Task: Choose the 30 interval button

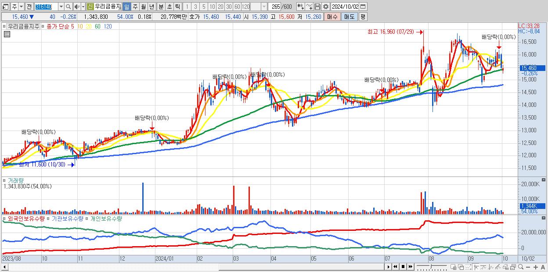Action: tap(229, 7)
